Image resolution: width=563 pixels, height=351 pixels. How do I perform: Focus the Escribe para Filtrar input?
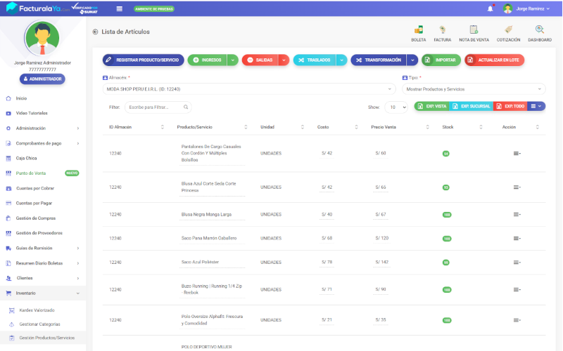point(158,107)
